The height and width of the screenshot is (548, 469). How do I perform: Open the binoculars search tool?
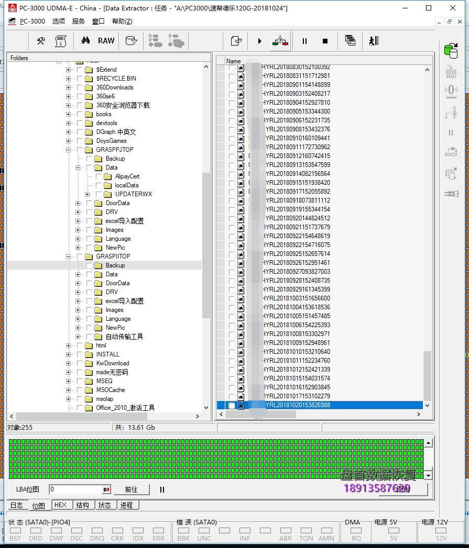85,40
